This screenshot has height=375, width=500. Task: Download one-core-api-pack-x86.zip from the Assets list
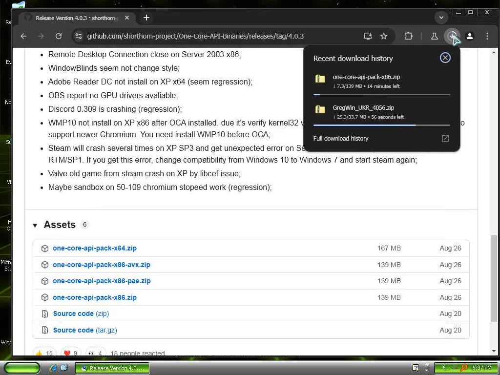click(x=94, y=297)
